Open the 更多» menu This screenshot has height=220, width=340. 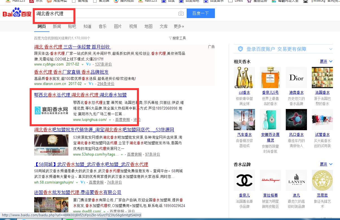(179, 26)
